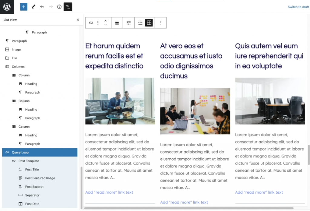Click the Post Featured Image icon
Viewport: 310px width, 211px height.
tap(20, 178)
